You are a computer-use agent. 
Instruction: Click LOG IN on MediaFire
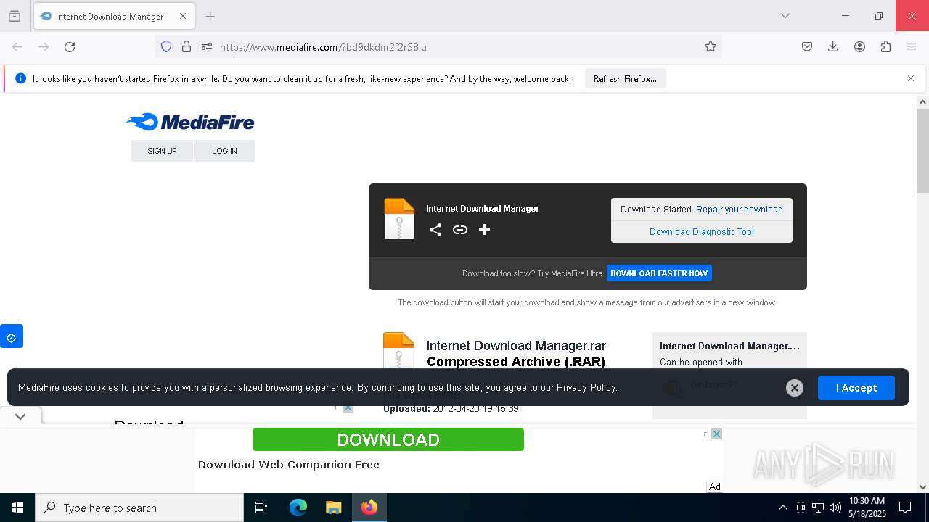(224, 151)
